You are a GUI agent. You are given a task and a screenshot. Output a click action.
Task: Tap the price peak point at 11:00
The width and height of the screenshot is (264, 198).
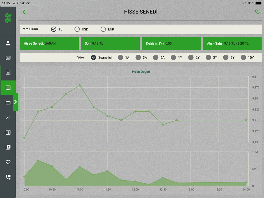(x=80, y=85)
